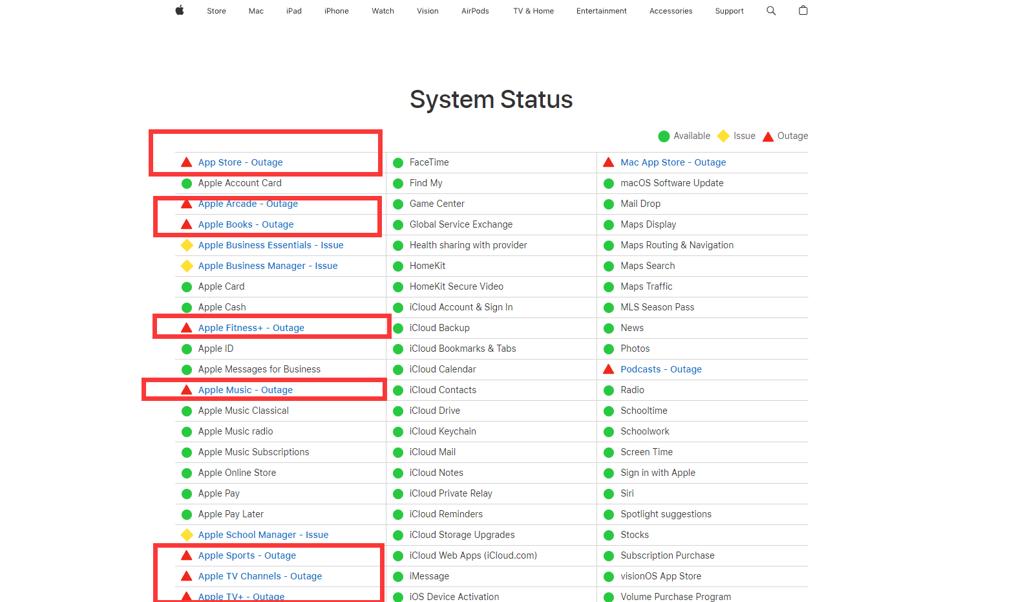Click Spotlight suggestions text
The image size is (1012, 602).
coord(666,514)
